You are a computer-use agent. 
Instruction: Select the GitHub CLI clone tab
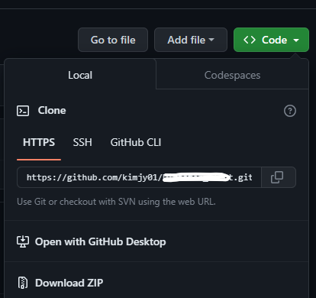(x=136, y=142)
